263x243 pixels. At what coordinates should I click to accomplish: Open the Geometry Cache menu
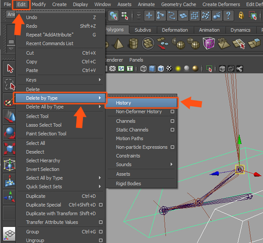coord(178,4)
